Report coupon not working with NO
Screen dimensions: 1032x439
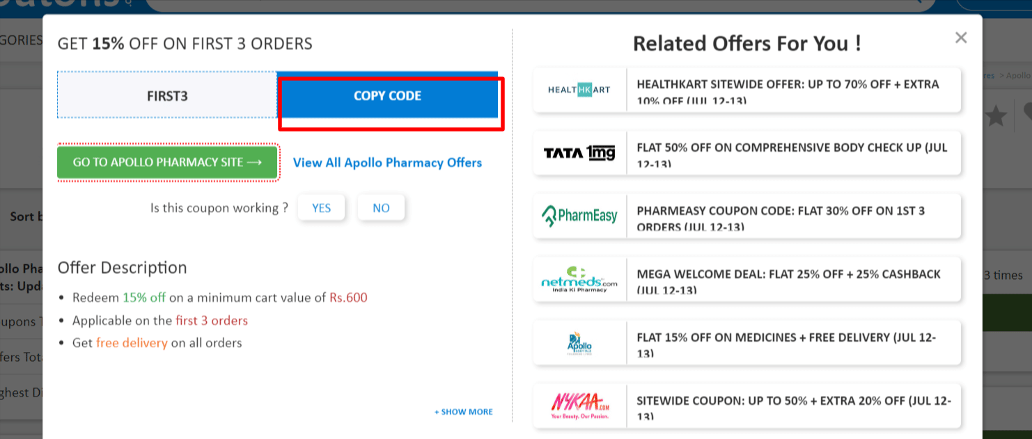pos(380,207)
